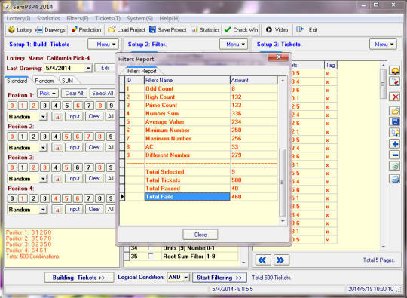Tick the Root Sum Filter checkbox
407x298 pixels.
151,257
